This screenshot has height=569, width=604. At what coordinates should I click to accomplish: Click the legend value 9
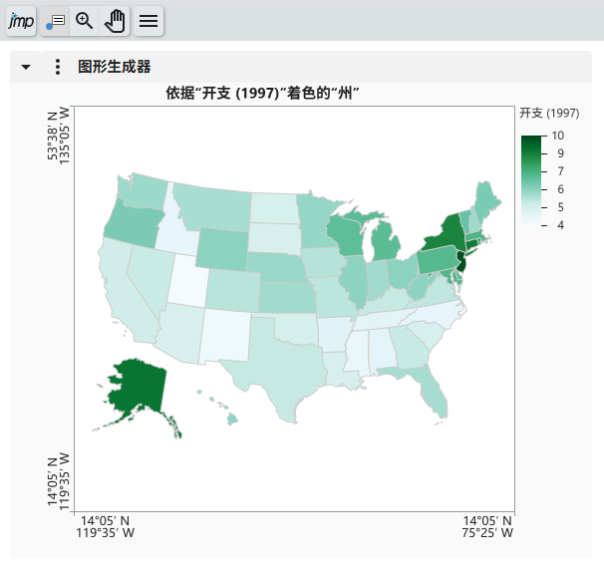pyautogui.click(x=560, y=153)
